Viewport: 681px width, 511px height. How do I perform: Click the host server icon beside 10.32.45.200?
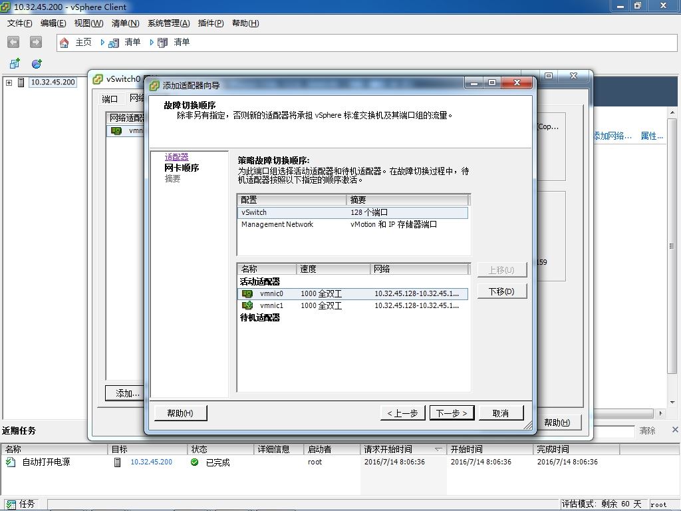tap(21, 82)
